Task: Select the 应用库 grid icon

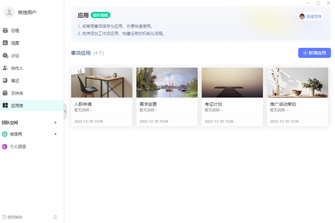Action: tap(5, 106)
